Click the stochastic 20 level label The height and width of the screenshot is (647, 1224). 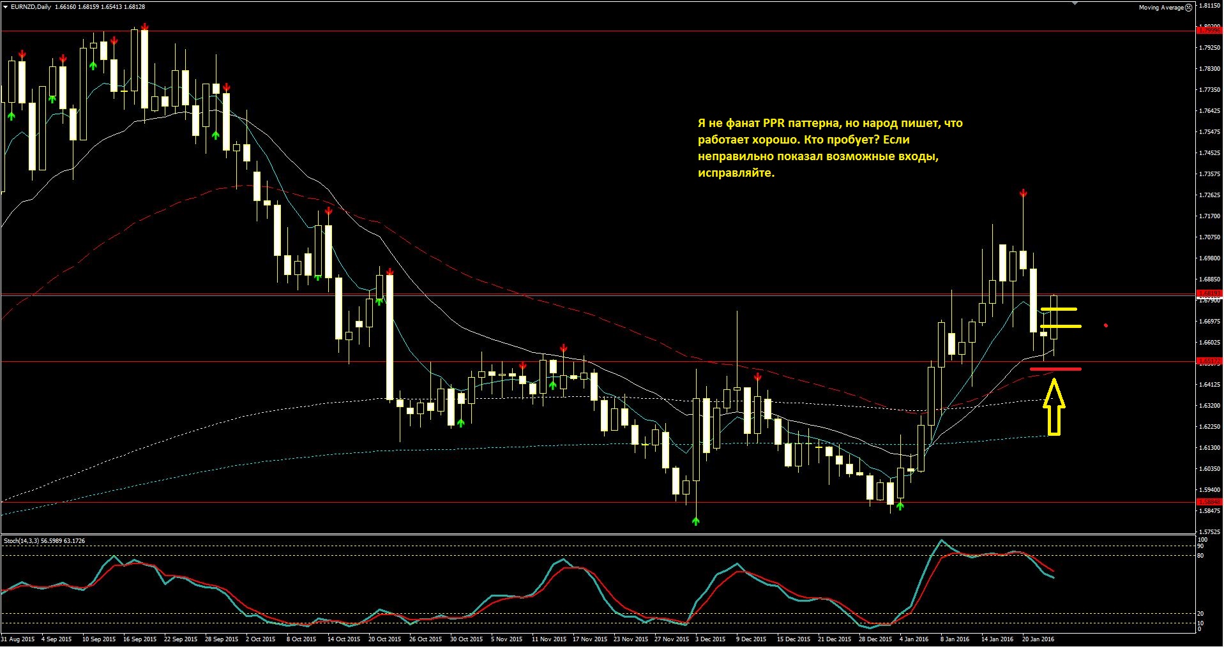click(1201, 614)
